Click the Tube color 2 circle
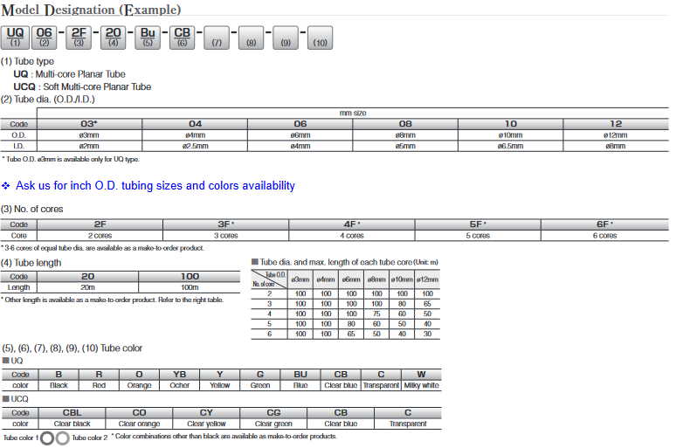 click(x=63, y=438)
